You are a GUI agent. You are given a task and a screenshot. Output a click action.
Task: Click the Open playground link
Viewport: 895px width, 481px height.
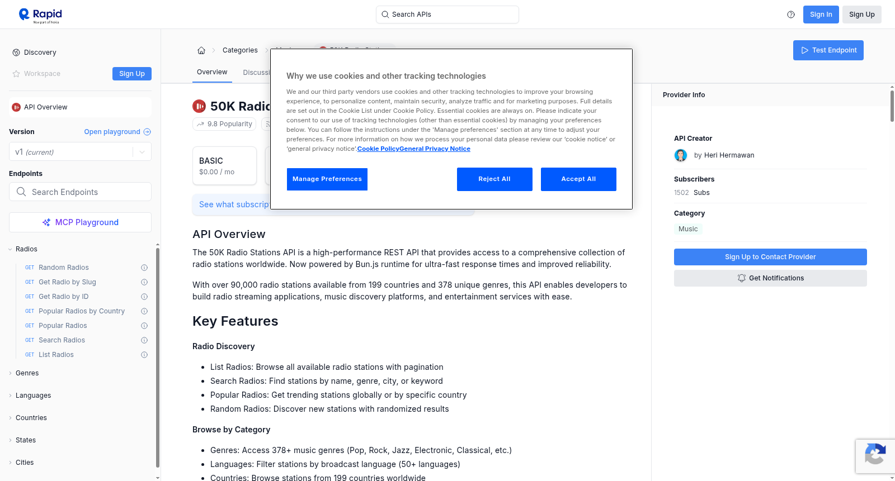[117, 132]
